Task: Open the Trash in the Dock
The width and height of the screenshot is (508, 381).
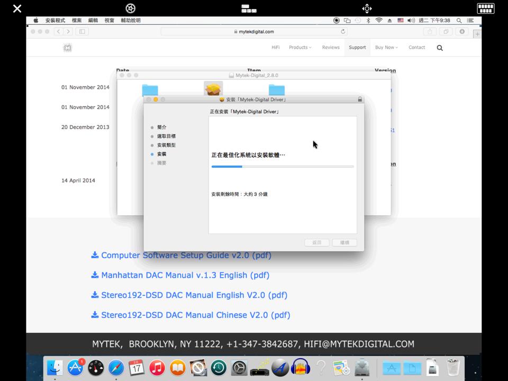Action: pos(452,367)
